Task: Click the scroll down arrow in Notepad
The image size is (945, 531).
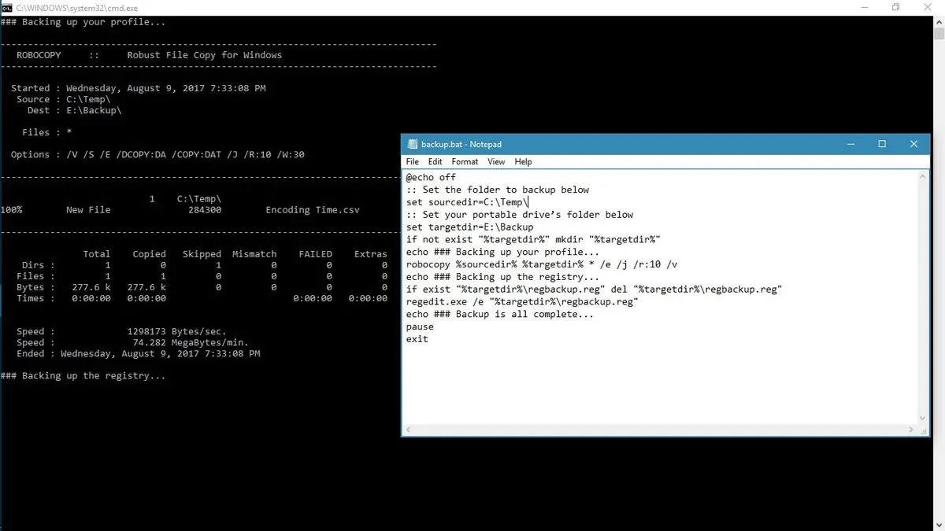Action: click(922, 418)
